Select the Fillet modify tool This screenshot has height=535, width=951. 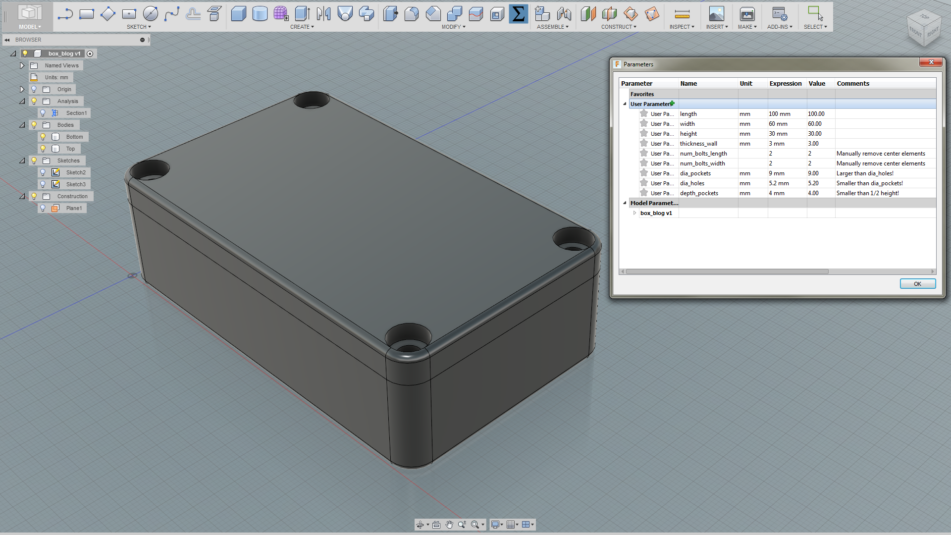coord(411,14)
